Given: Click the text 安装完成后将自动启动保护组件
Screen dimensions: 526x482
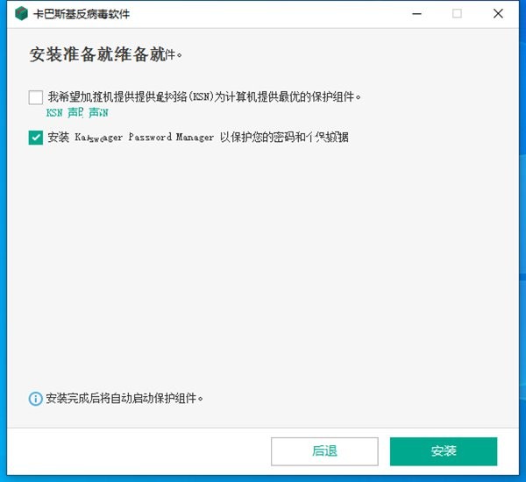Looking at the screenshot, I should click(124, 399).
